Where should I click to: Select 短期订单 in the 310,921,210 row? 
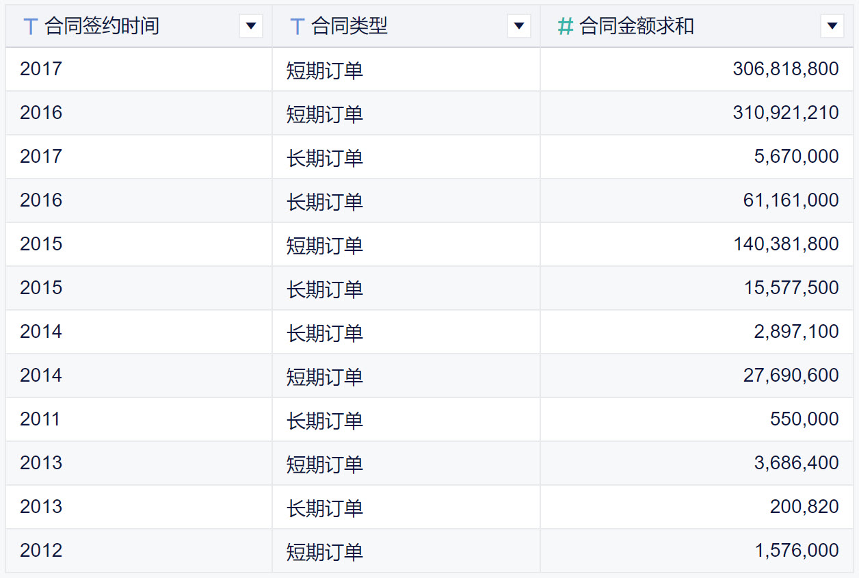325,114
